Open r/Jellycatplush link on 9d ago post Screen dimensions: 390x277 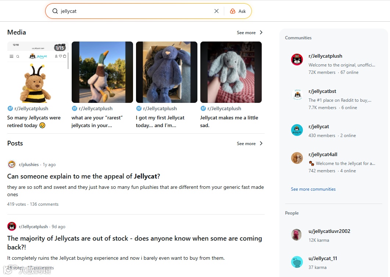pyautogui.click(x=33, y=227)
